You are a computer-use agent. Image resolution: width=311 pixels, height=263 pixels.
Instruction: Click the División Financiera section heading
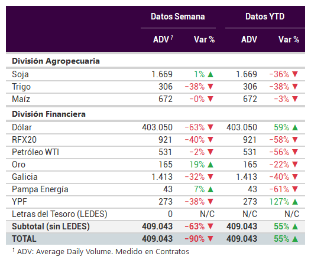49,114
